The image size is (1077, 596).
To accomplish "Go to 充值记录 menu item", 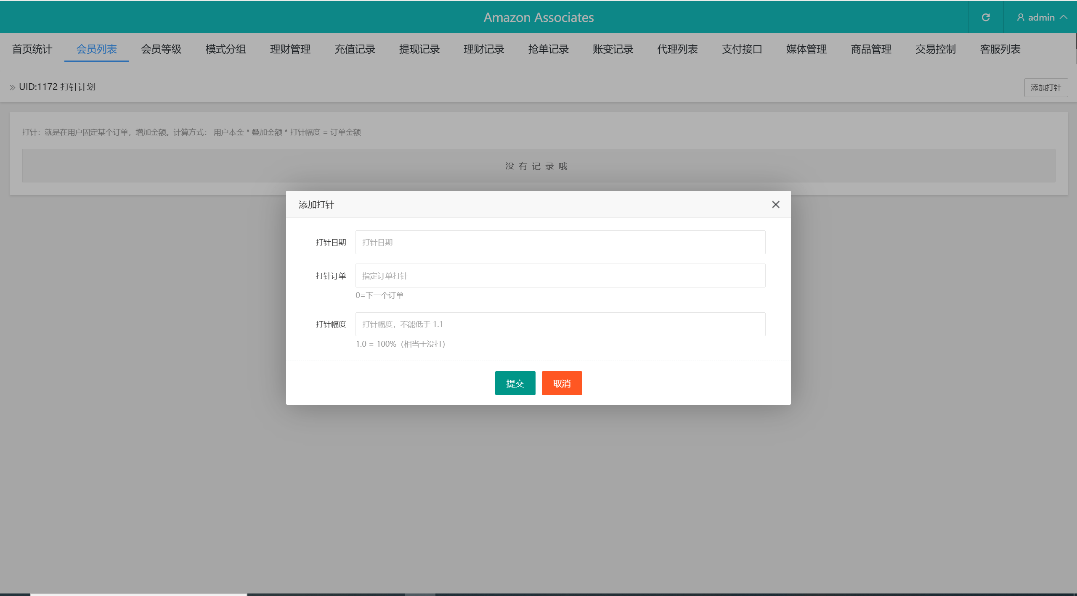I will [x=355, y=49].
